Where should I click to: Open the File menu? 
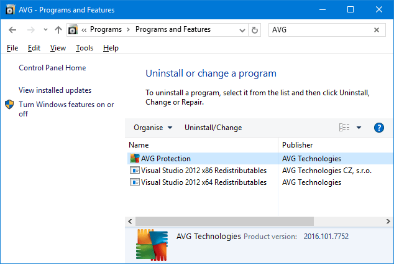pyautogui.click(x=12, y=48)
